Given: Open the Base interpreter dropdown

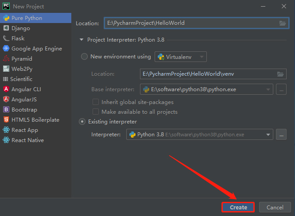Looking at the screenshot, I should tap(206, 89).
